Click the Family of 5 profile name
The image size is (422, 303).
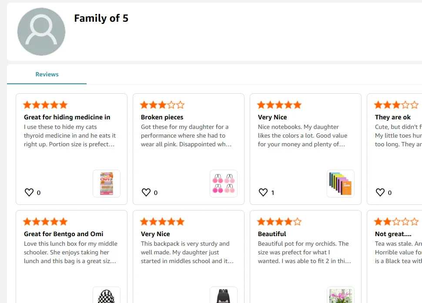(101, 18)
